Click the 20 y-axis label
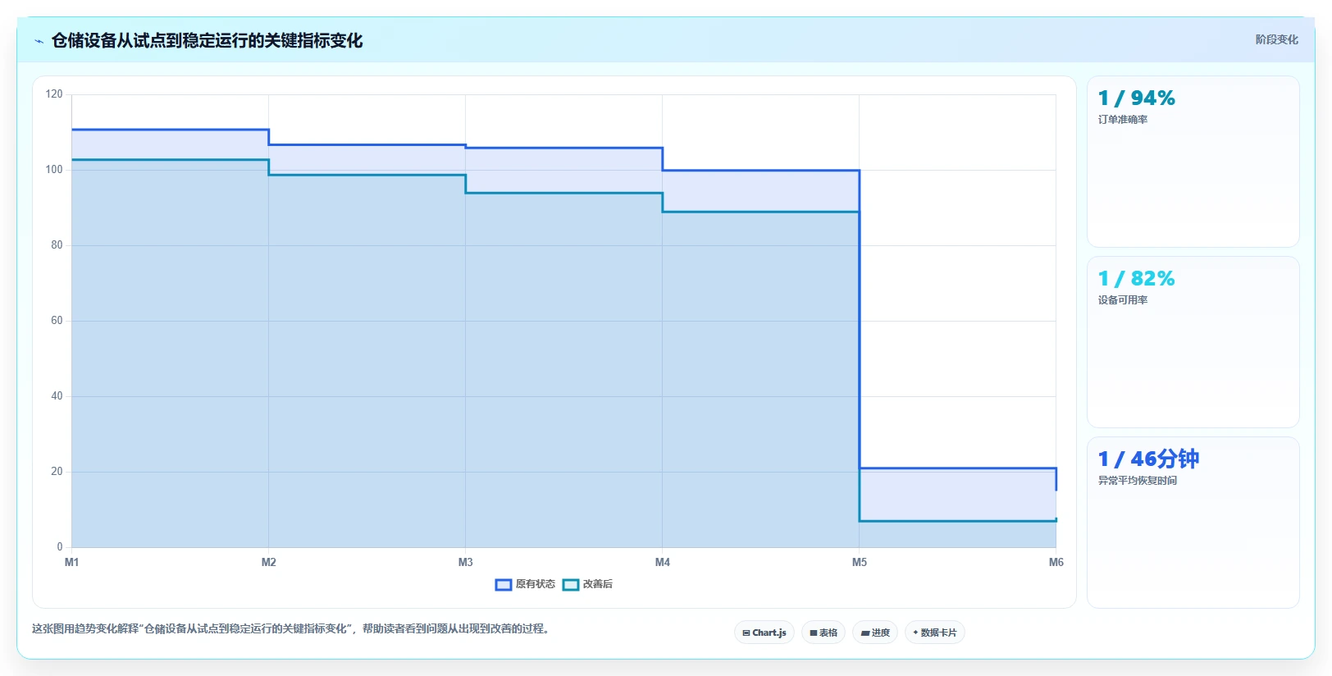 coord(57,472)
